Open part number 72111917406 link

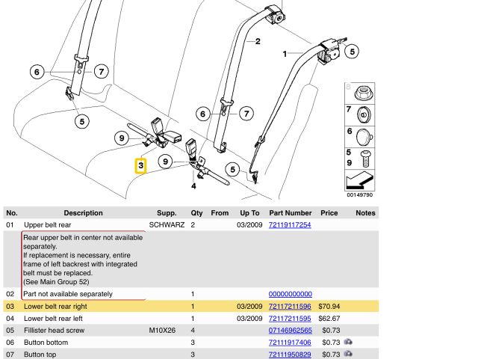290,343
